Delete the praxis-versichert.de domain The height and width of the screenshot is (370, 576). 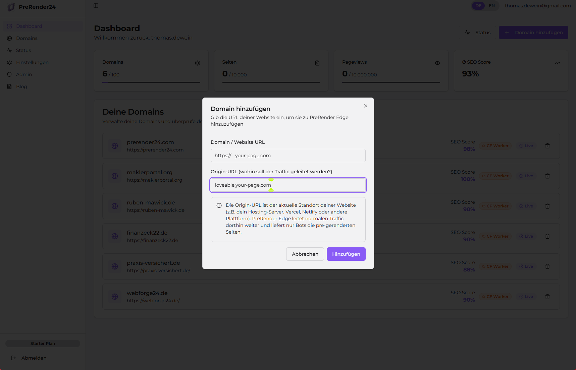(547, 266)
